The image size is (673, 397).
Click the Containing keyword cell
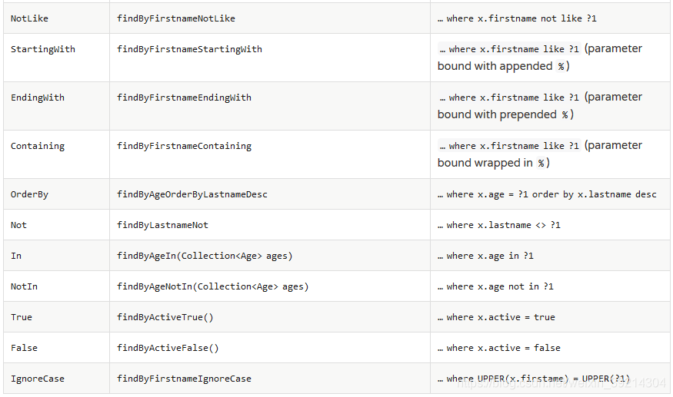pyautogui.click(x=38, y=146)
